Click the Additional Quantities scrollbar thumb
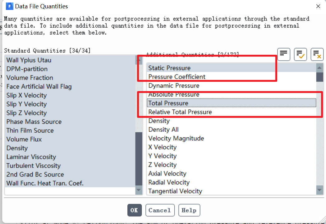Viewport: 326px width, 224px height. 319,76
